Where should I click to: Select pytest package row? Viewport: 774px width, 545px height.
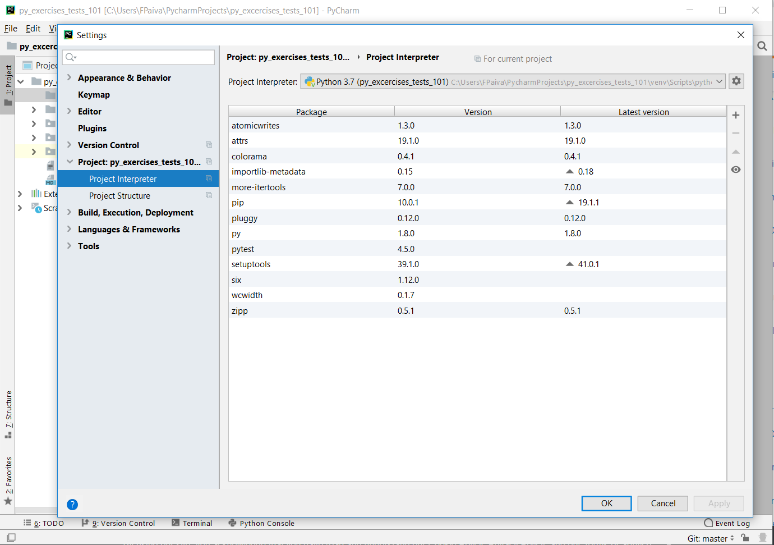[x=477, y=249]
